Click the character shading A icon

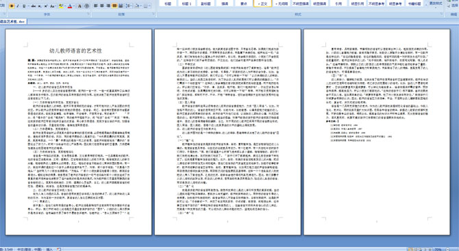tap(79, 6)
